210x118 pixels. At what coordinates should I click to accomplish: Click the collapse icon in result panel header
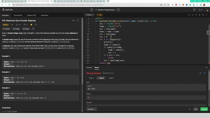click(206, 68)
